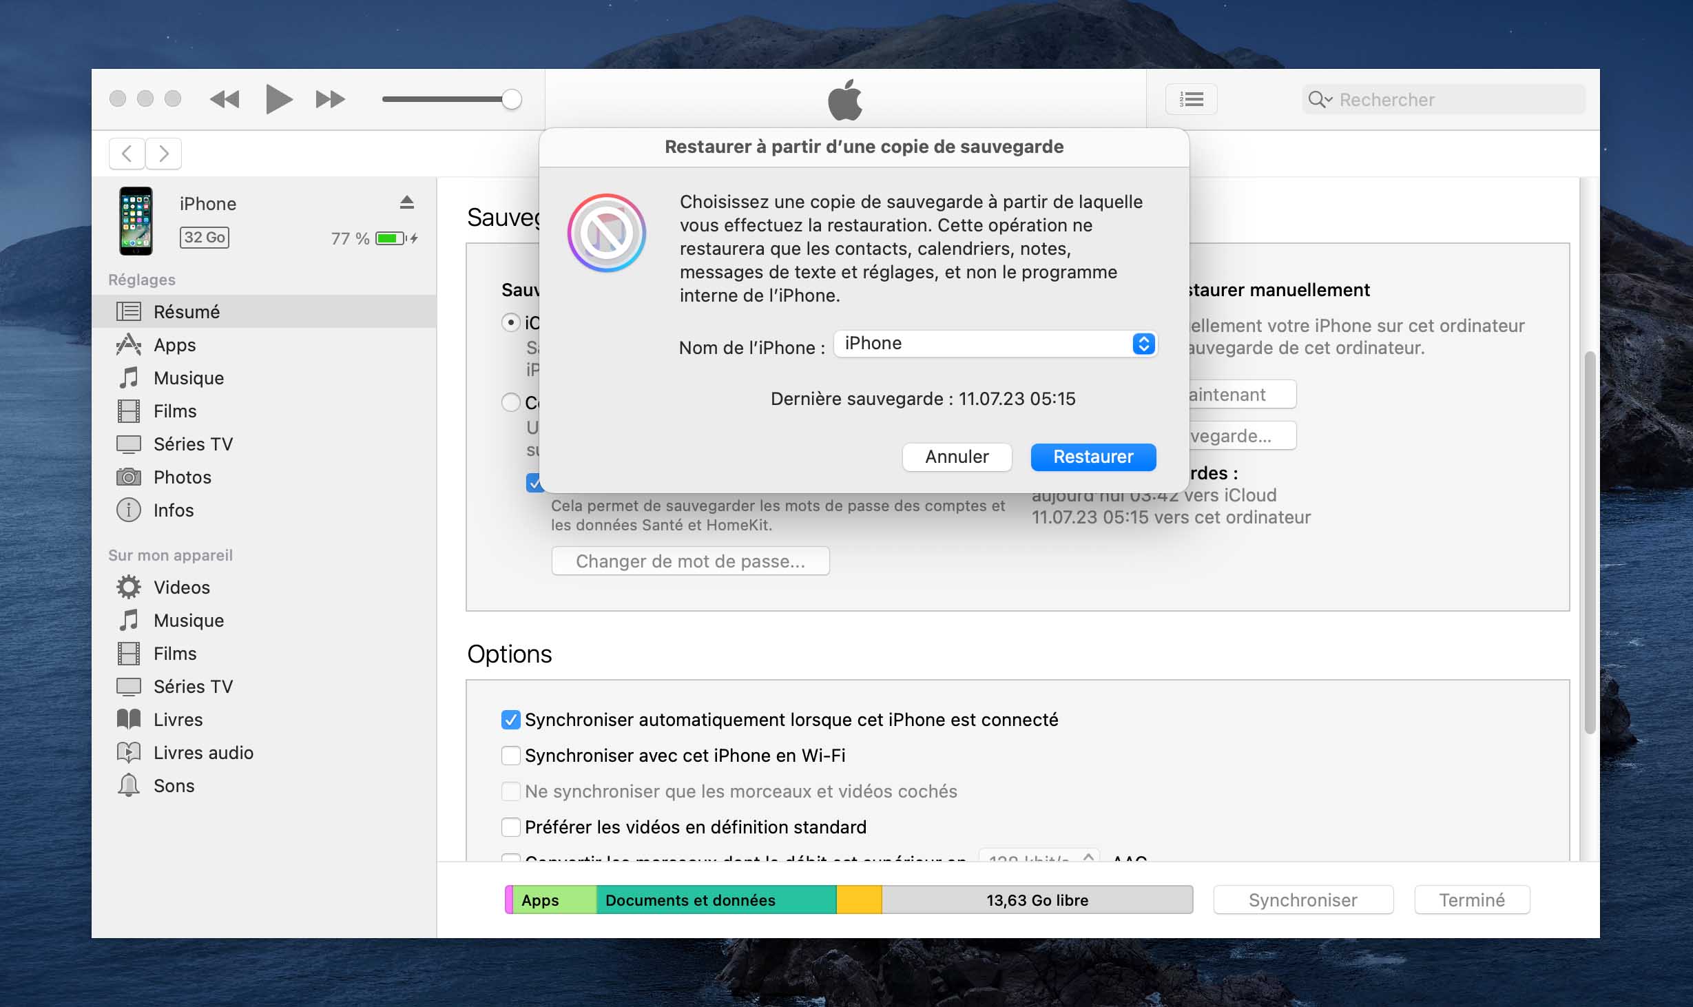Click the 13,63 Go libre segment

1037,900
